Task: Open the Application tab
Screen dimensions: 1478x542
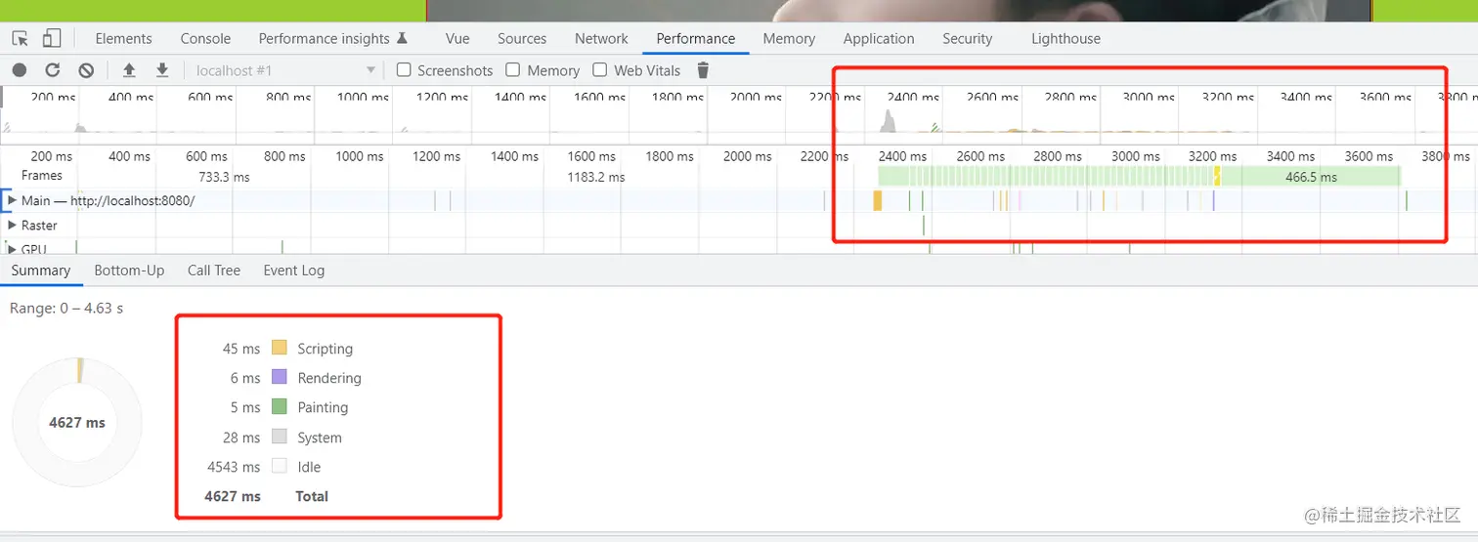Action: click(x=879, y=39)
